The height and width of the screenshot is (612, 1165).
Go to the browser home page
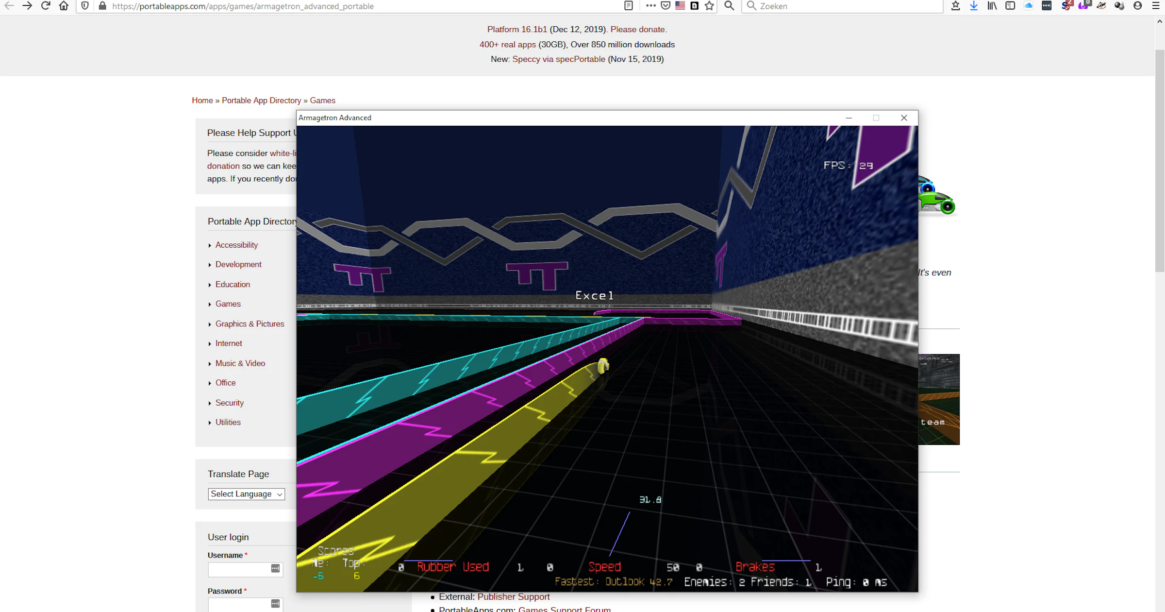[x=64, y=6]
